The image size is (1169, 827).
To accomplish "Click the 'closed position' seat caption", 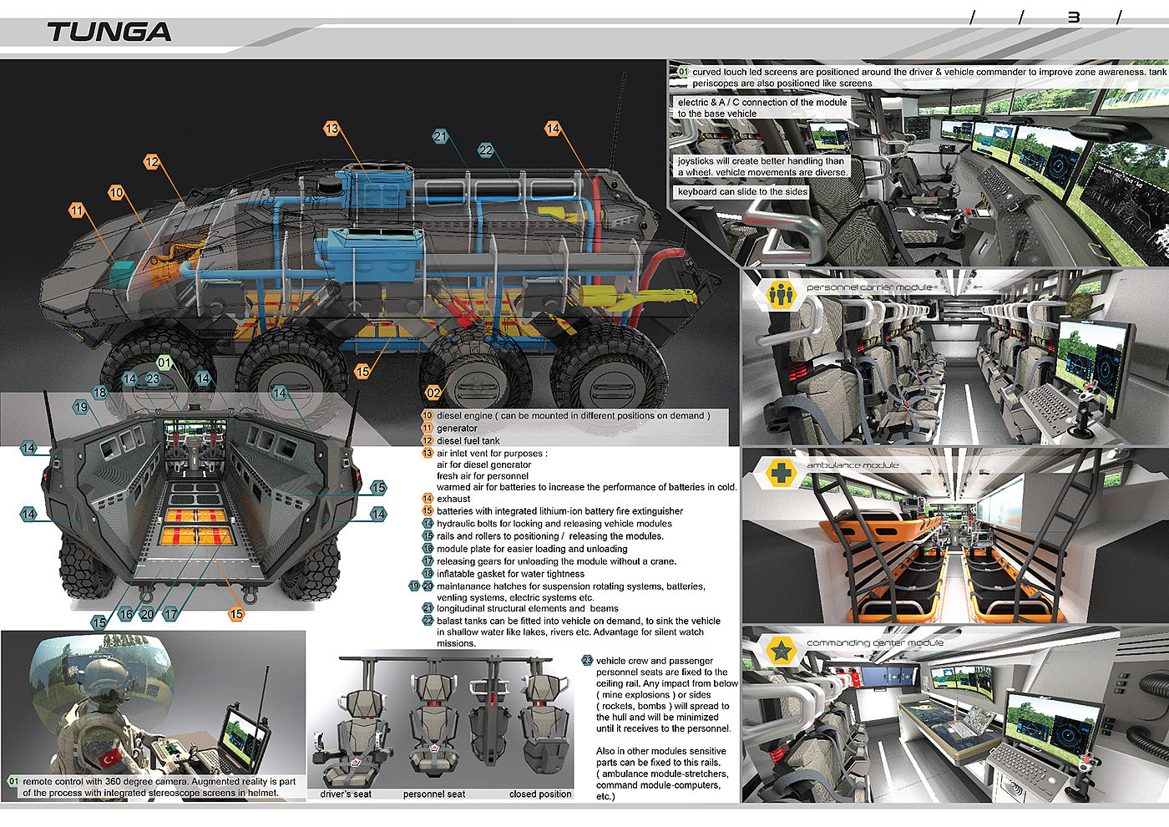I will click(x=540, y=794).
